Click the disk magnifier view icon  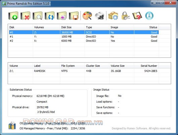click(38, 16)
